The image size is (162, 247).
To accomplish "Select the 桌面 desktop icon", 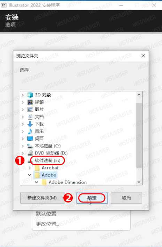I will [30, 138].
